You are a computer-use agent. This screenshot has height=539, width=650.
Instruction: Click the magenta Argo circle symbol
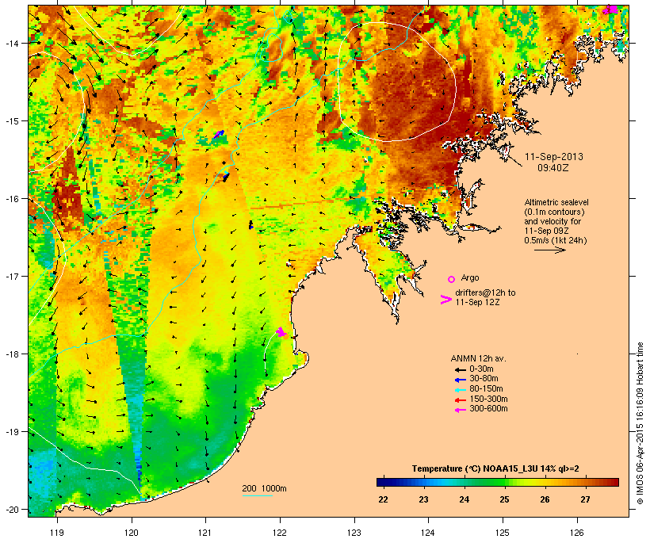click(451, 279)
